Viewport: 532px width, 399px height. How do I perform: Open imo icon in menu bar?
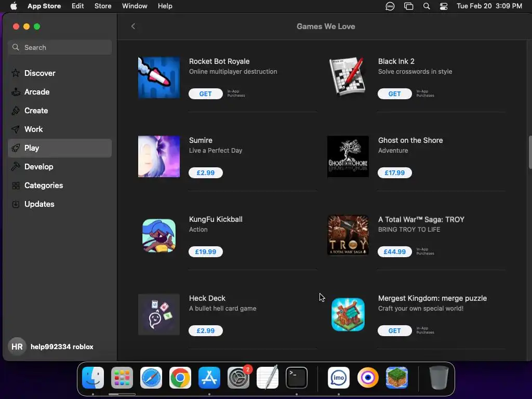390,6
